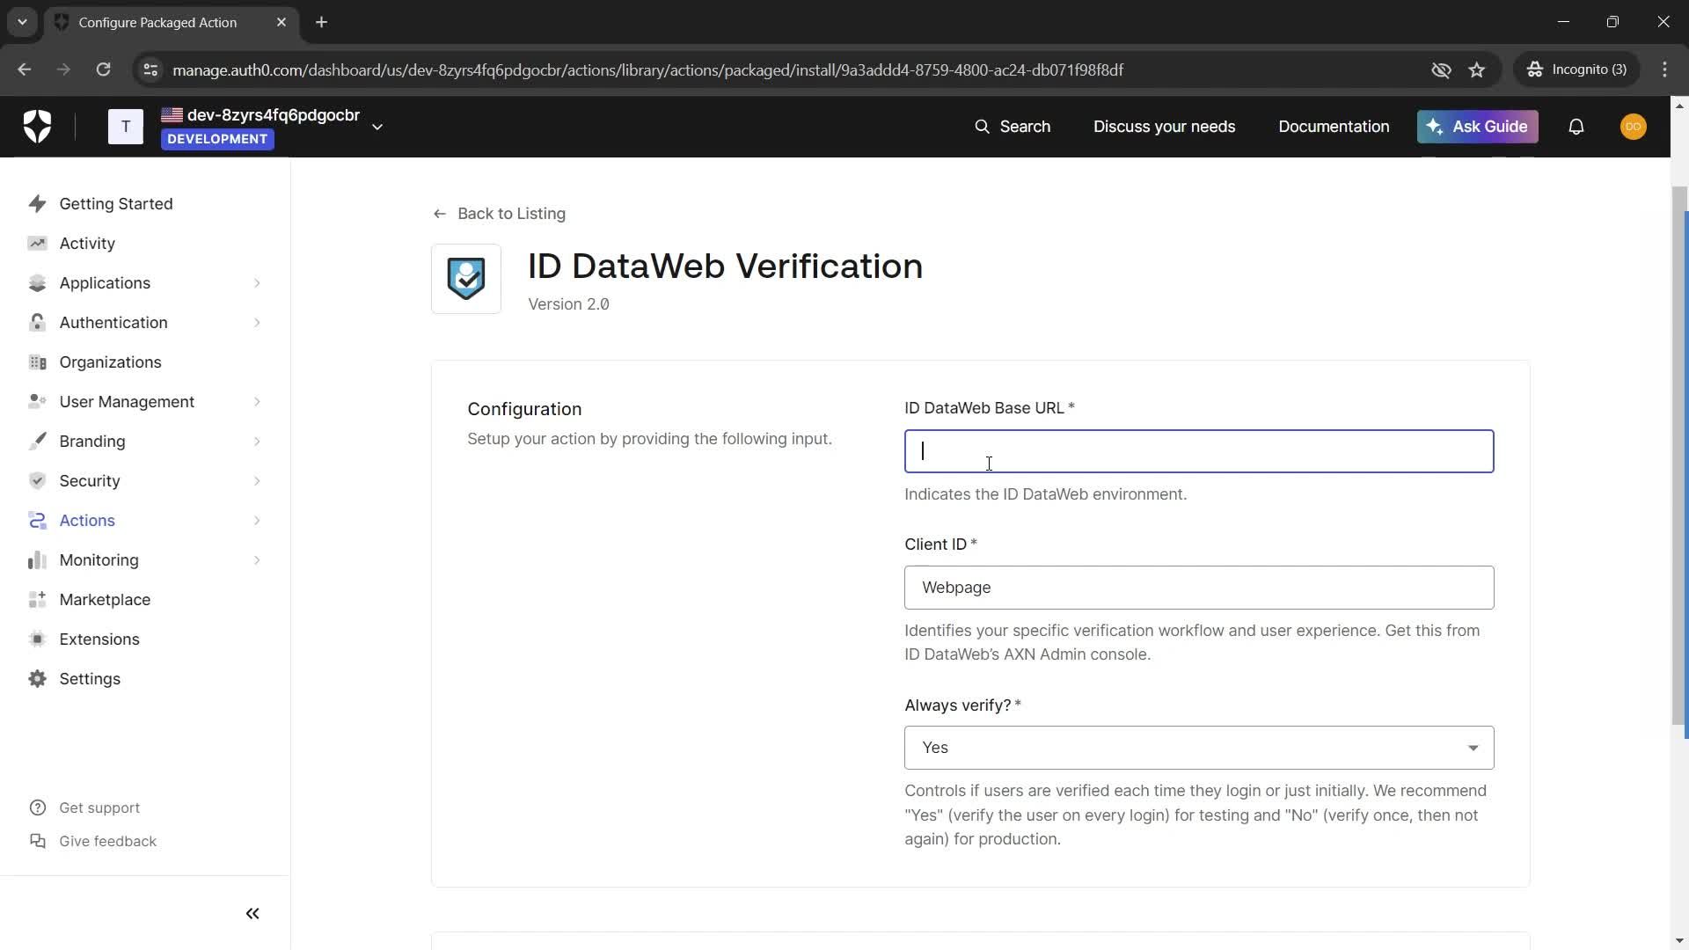
Task: Open notifications bell
Action: click(x=1576, y=127)
